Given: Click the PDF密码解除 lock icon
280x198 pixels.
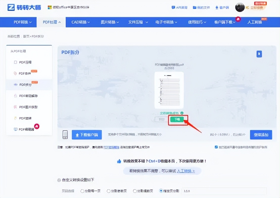Looking at the screenshot, I should point(15,96).
